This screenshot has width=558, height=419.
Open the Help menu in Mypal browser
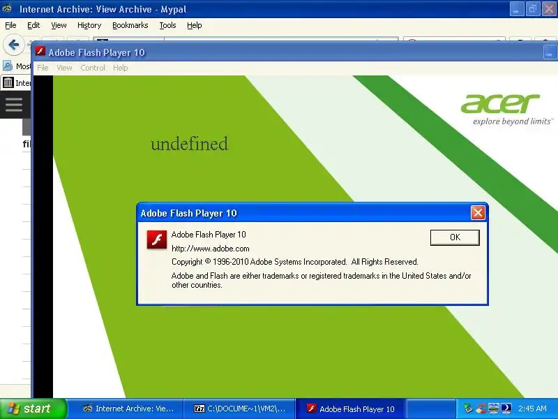pos(195,25)
